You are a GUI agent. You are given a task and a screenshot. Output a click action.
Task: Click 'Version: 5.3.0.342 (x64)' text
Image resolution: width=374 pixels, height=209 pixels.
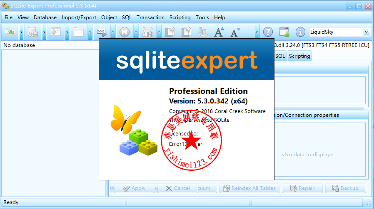point(208,101)
